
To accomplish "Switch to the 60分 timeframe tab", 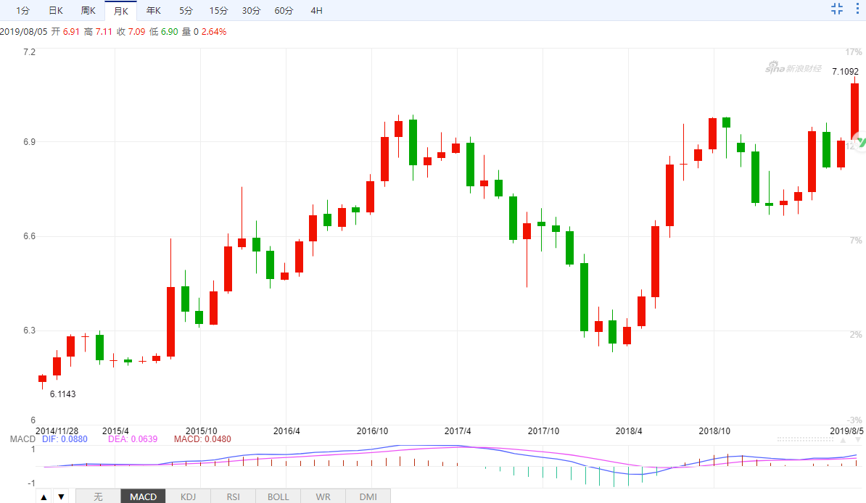I will click(x=284, y=10).
